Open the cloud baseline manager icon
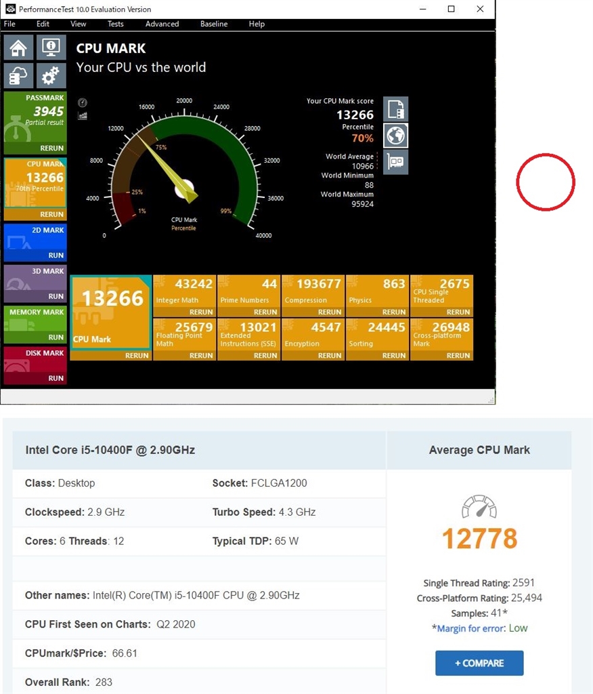 pos(18,75)
